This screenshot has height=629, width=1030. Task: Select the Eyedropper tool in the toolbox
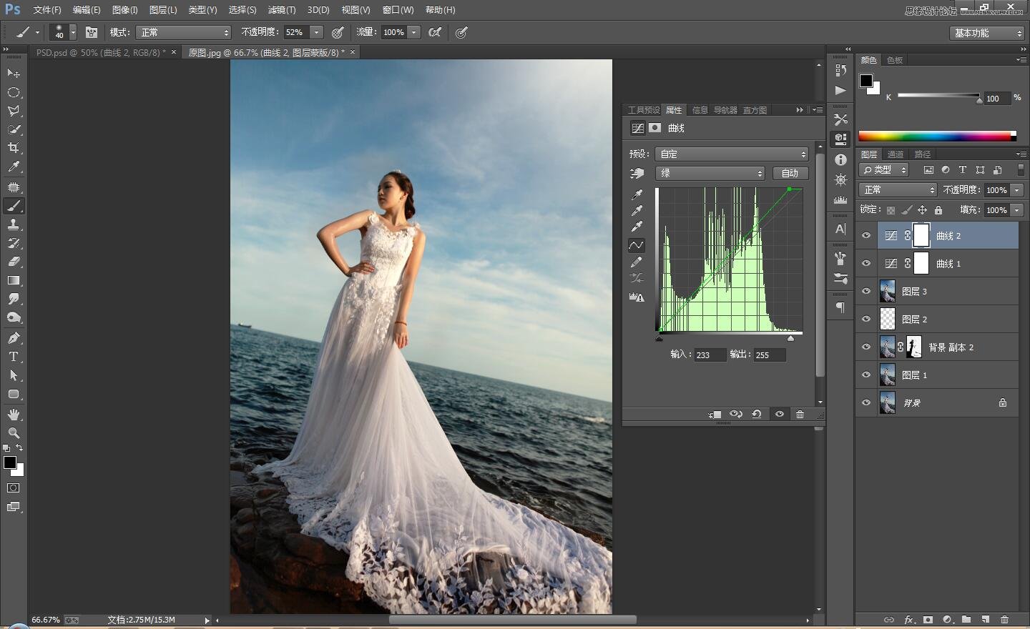pos(14,167)
